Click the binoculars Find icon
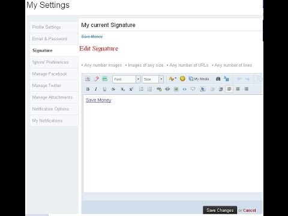 pyautogui.click(x=218, y=79)
